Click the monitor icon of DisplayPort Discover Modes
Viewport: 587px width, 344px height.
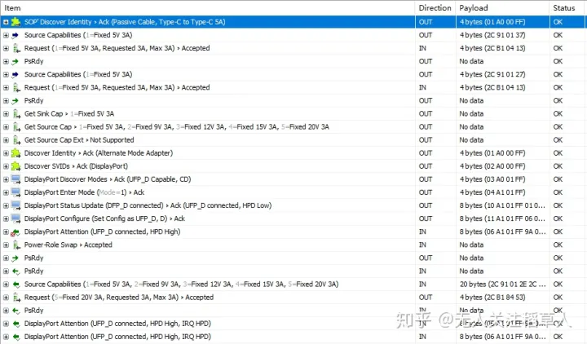tap(15, 179)
